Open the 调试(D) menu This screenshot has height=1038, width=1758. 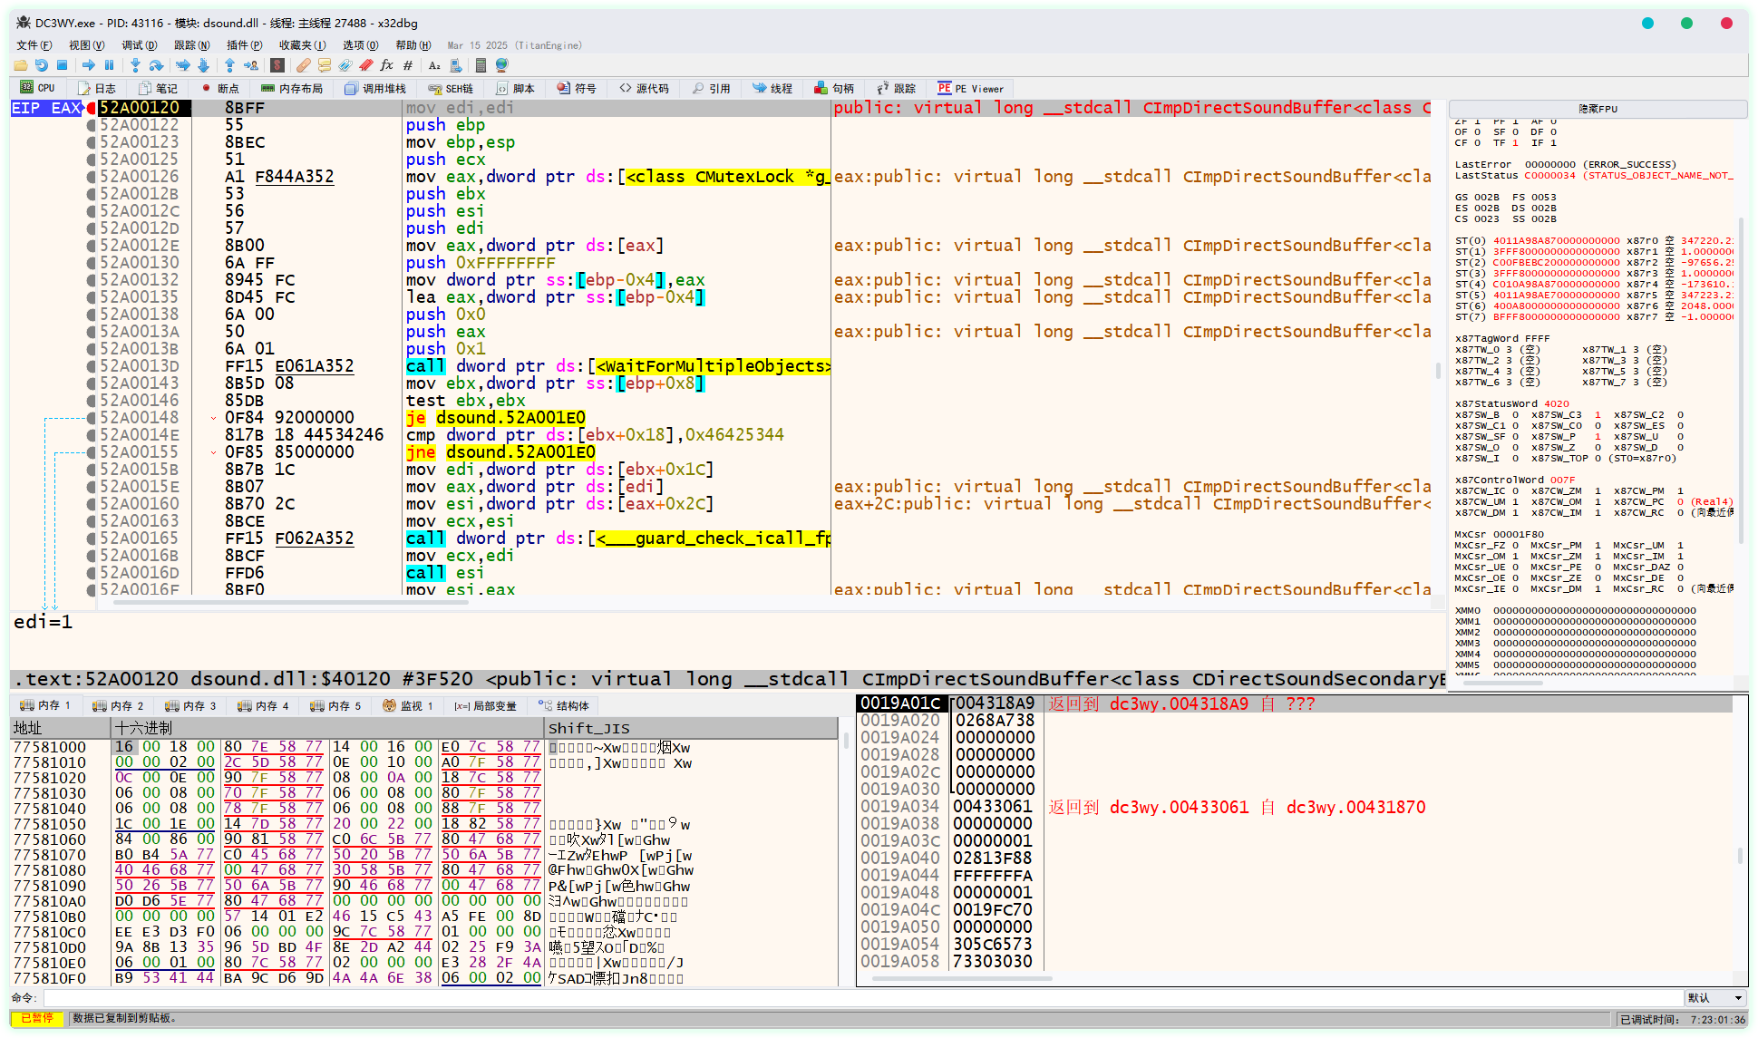point(139,45)
